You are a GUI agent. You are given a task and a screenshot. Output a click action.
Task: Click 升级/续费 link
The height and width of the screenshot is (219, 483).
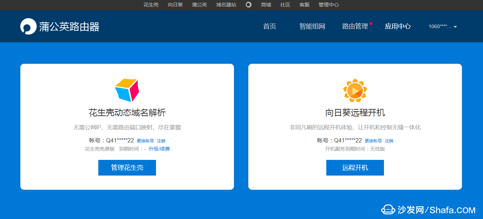pyautogui.click(x=159, y=149)
